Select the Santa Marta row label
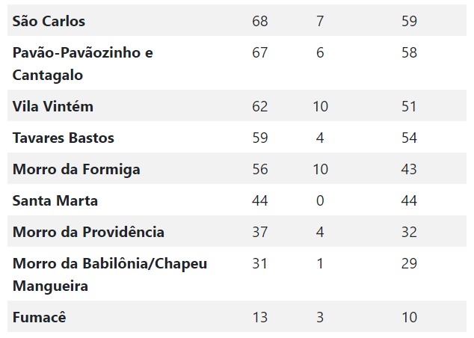 [55, 200]
